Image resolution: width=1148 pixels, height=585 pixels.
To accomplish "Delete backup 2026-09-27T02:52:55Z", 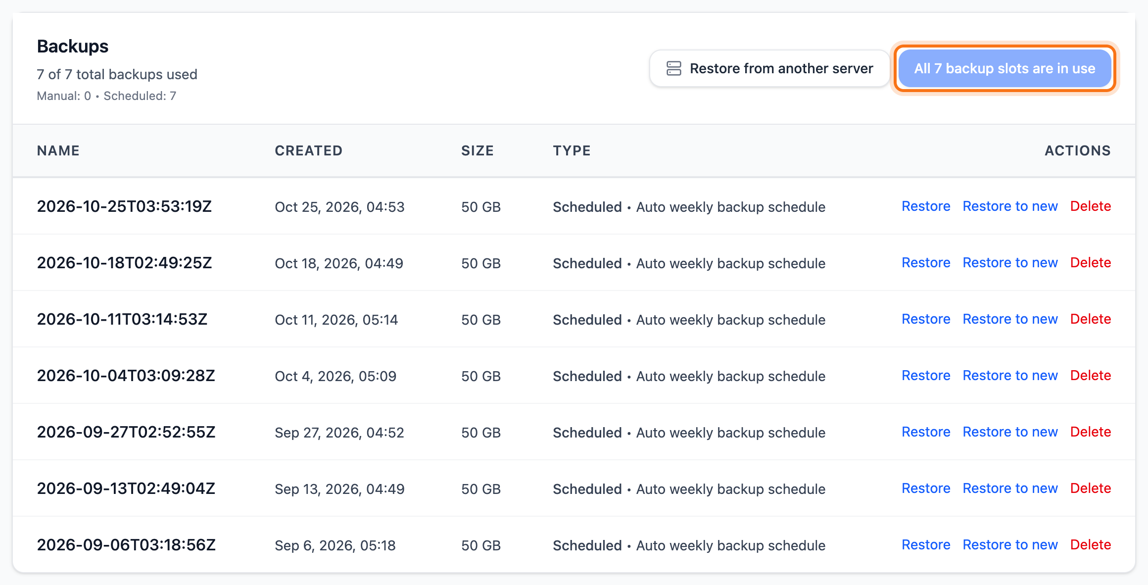I will click(1091, 432).
